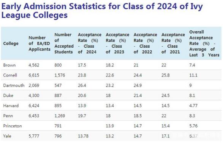Select Princeton's 791 accepted students cell

point(58,126)
